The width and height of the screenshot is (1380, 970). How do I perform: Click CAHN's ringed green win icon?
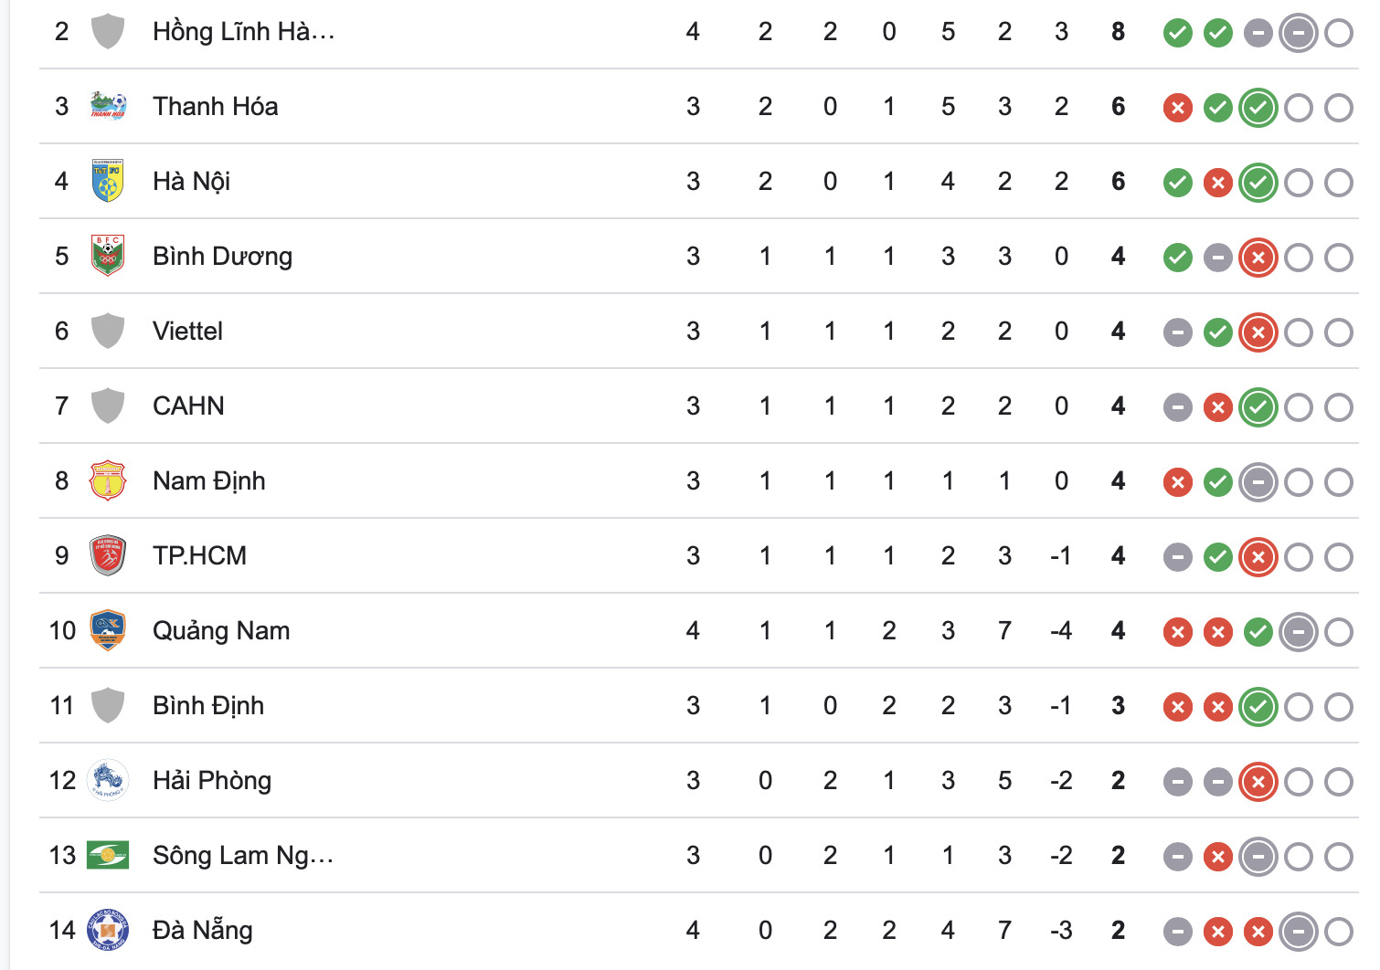[x=1258, y=407]
